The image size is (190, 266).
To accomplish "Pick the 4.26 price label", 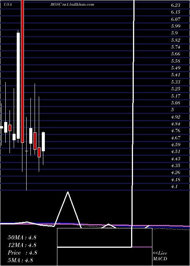I will (176, 173).
